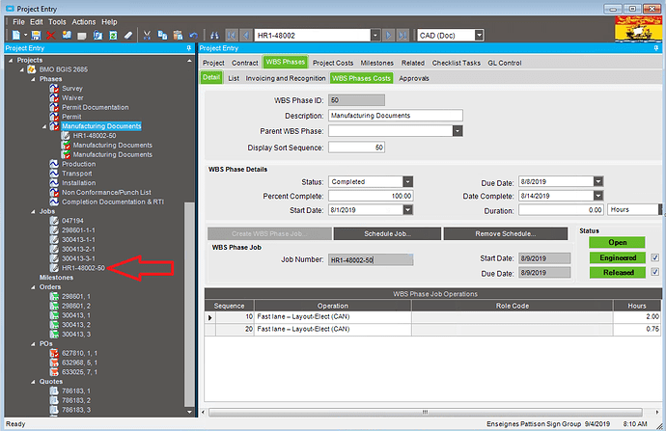The height and width of the screenshot is (431, 666).
Task: Collapse the Manufacturing Documents tree node
Action: 44,126
